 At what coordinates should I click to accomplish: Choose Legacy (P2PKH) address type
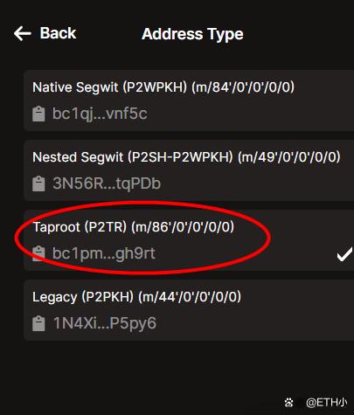189,310
